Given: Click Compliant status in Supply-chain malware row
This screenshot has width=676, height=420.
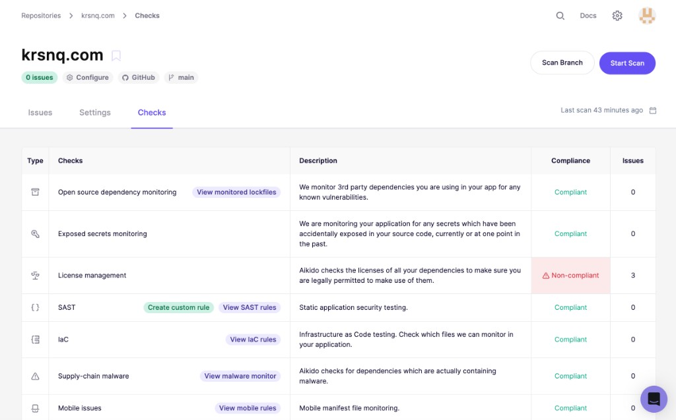Looking at the screenshot, I should (570, 376).
